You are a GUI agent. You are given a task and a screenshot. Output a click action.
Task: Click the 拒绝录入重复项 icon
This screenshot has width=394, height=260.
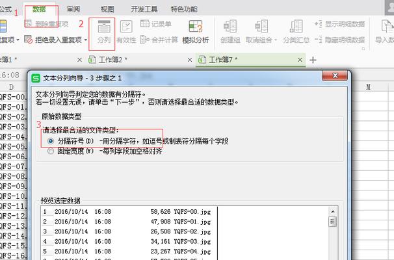click(29, 40)
